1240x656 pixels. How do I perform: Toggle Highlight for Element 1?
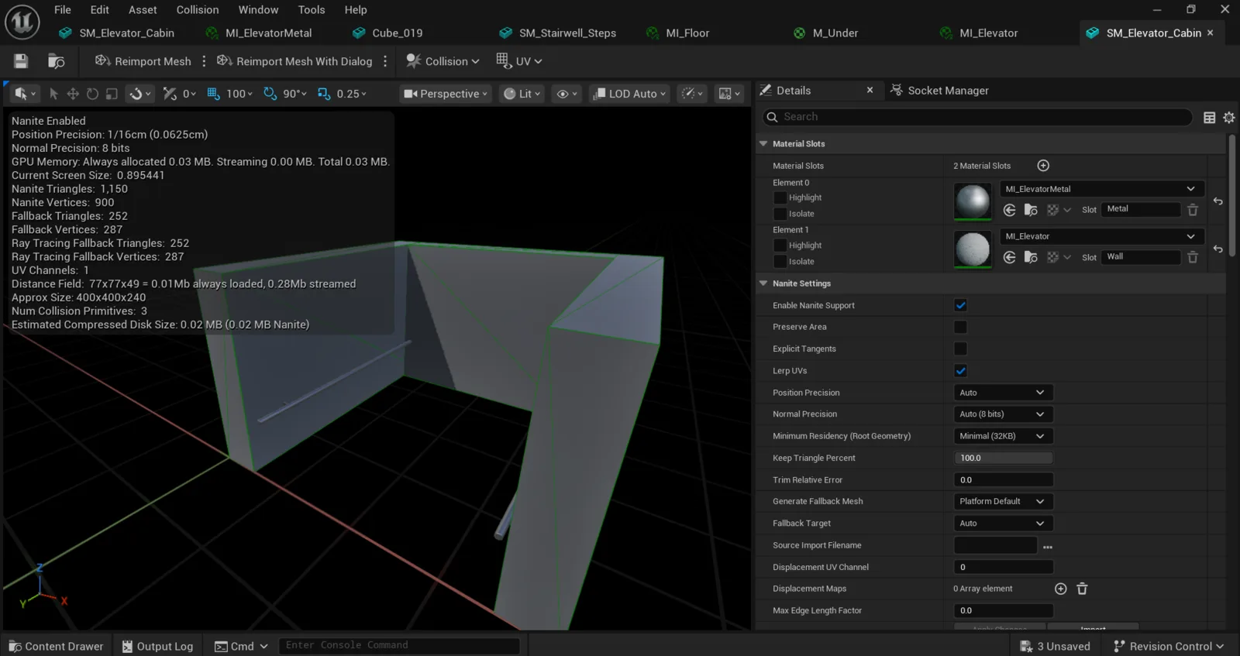(x=780, y=246)
